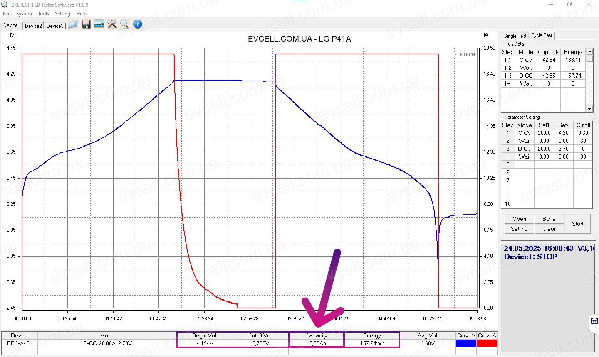This screenshot has width=599, height=357.
Task: Click the Energy column header in Run Data
Action: pos(573,52)
